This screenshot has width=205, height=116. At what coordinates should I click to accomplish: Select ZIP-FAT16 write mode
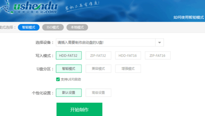[x=158, y=55]
